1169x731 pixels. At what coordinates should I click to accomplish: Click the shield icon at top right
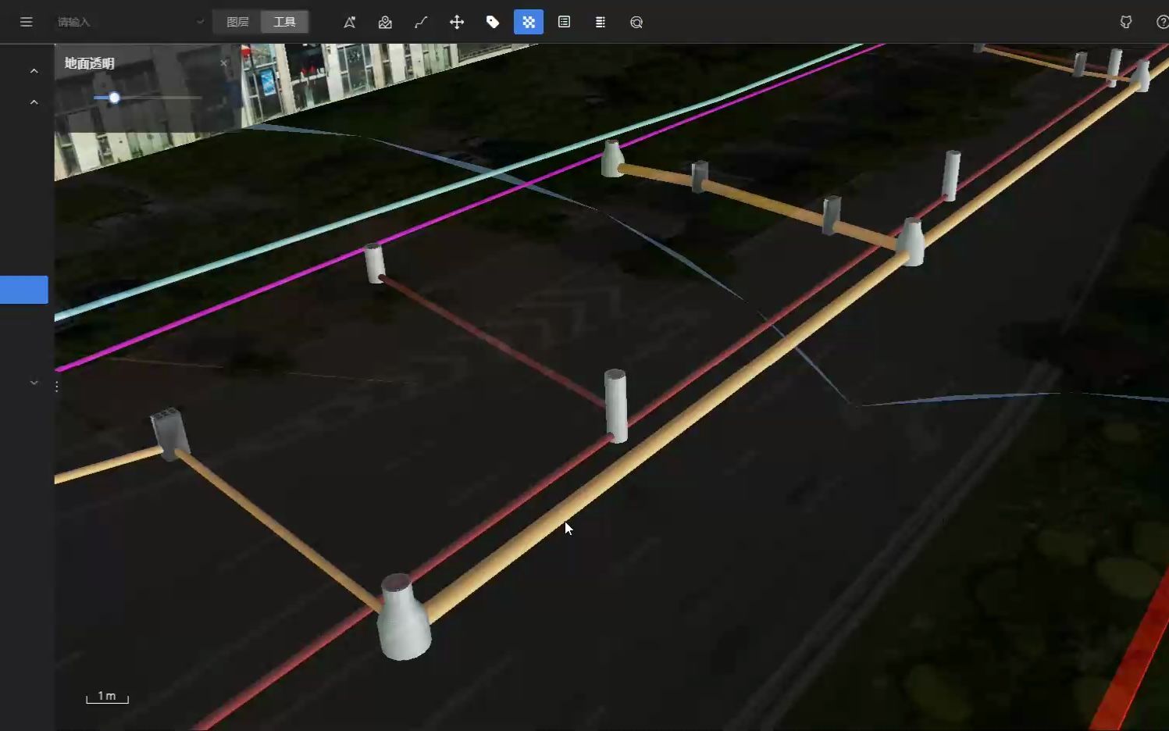(1126, 22)
